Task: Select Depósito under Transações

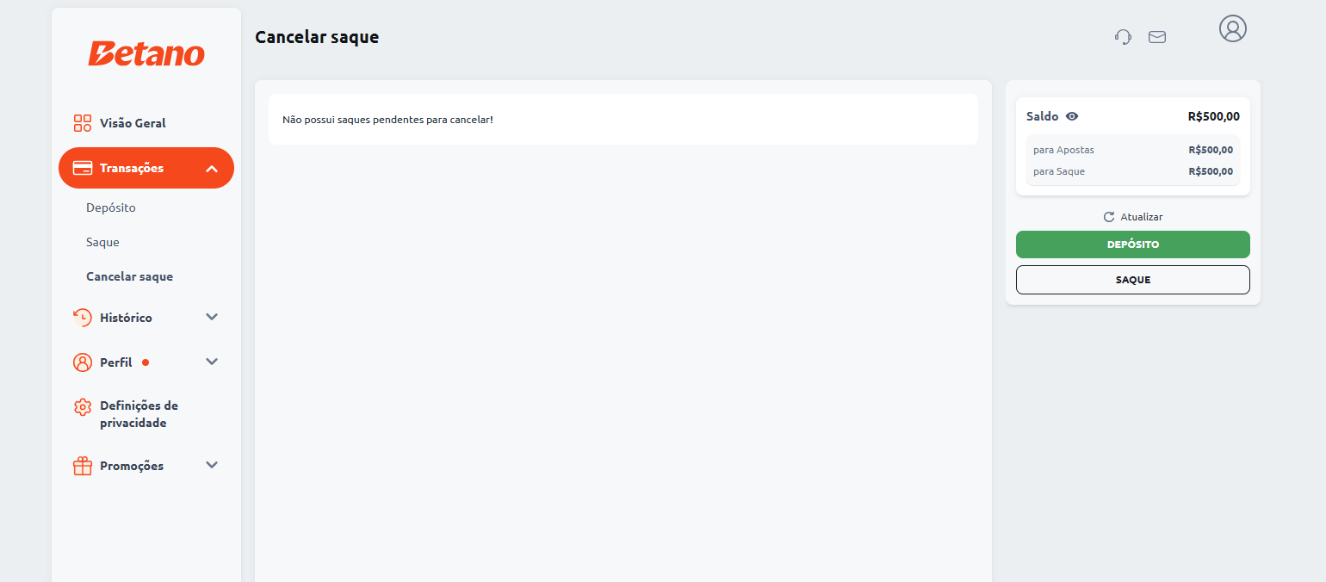Action: [111, 207]
